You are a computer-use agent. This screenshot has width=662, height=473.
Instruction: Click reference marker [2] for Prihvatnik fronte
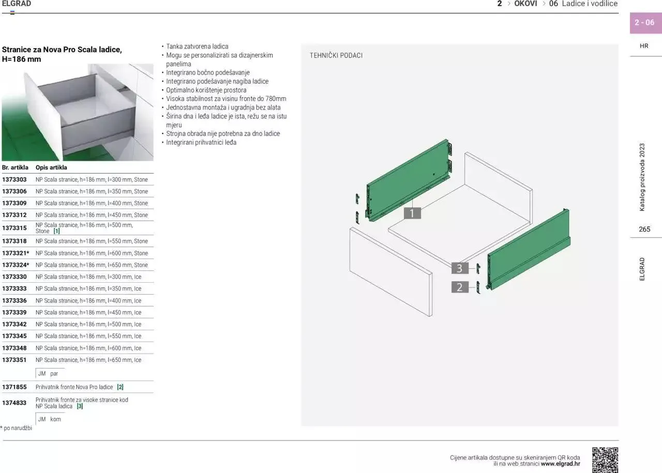[120, 387]
